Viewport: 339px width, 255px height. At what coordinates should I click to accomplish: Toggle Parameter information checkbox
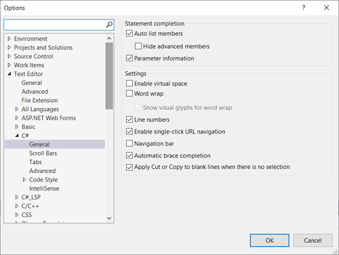point(129,58)
